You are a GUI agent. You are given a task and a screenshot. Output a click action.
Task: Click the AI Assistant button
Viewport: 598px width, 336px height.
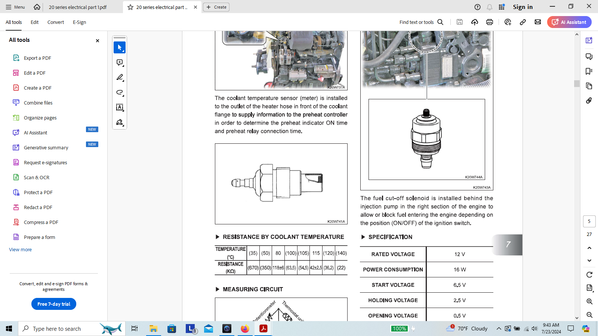pos(569,22)
